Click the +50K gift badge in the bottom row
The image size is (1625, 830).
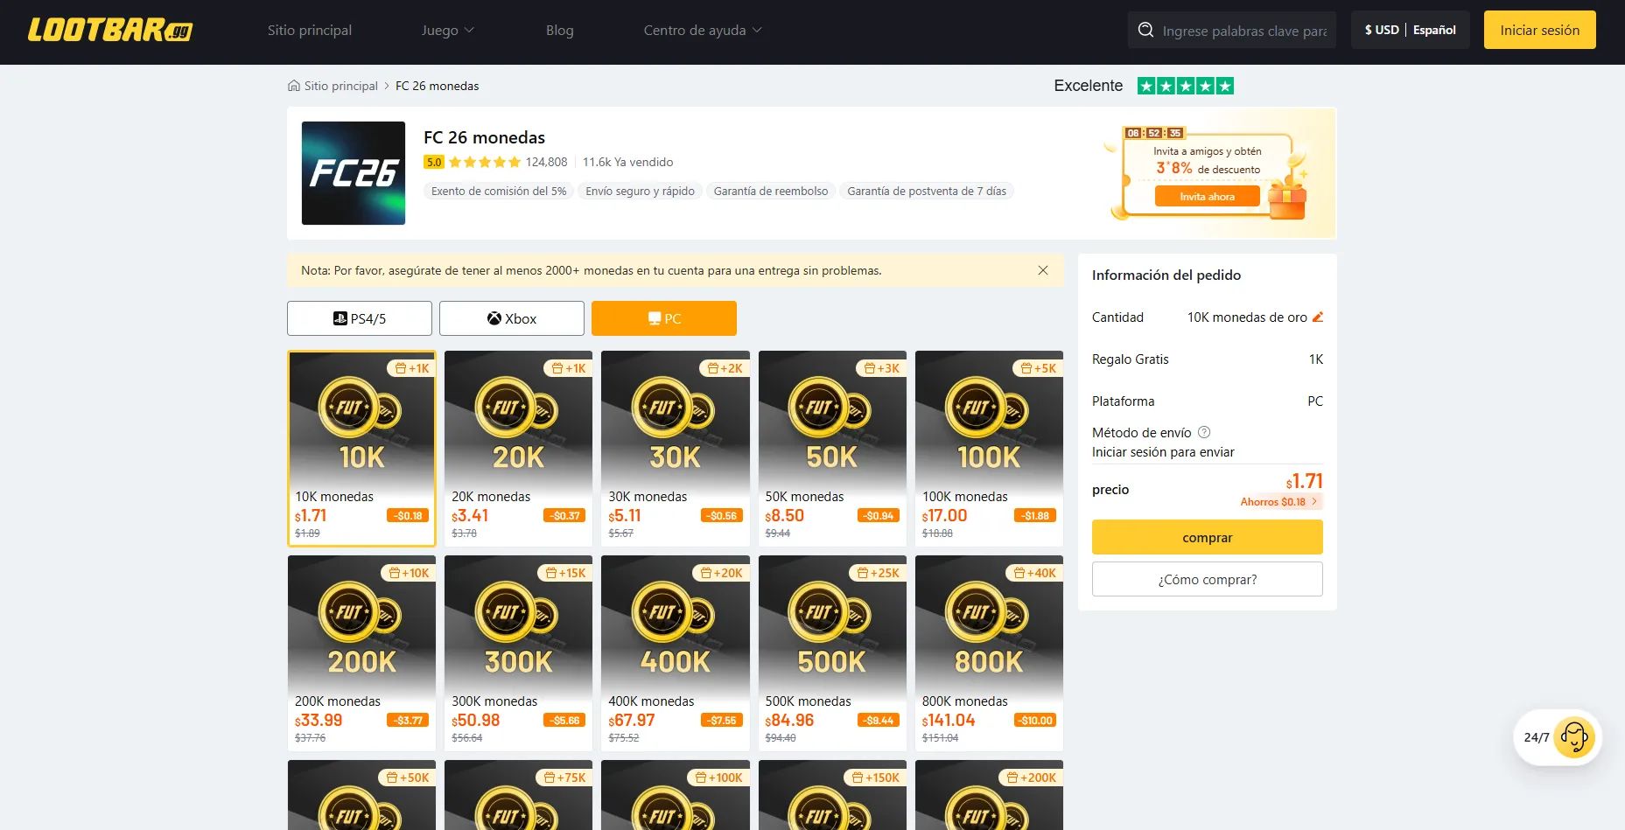click(x=408, y=778)
